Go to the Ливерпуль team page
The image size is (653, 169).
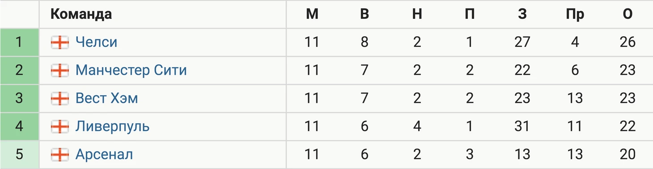[112, 127]
